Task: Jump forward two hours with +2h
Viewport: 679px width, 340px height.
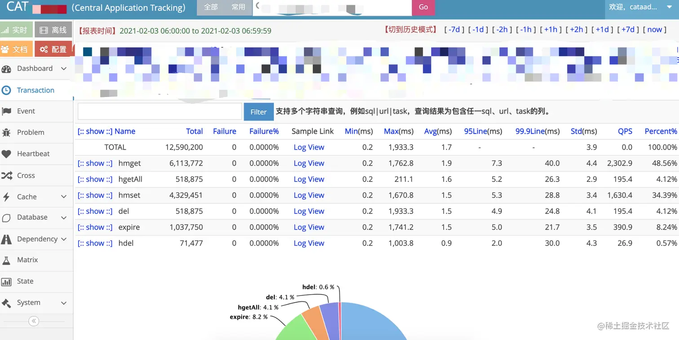Action: (x=576, y=30)
